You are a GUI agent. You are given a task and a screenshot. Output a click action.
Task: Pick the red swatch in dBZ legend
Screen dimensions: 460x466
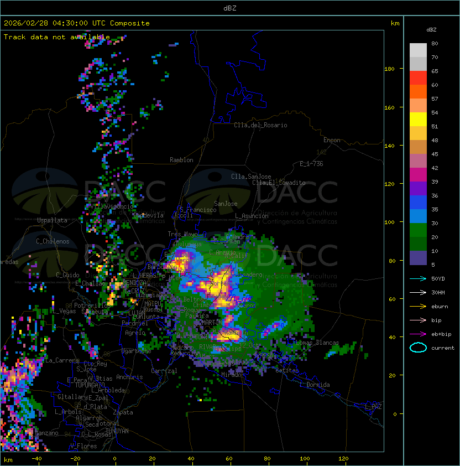pos(418,78)
